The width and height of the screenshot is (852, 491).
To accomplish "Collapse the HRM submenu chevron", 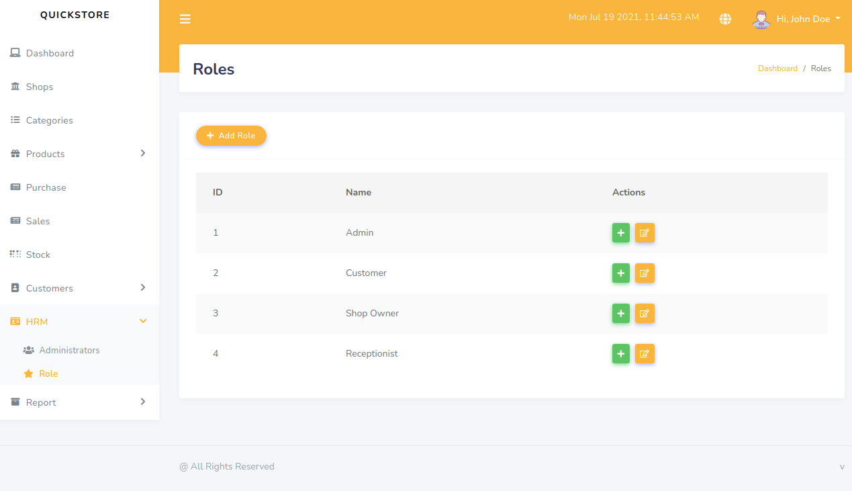I will point(142,321).
